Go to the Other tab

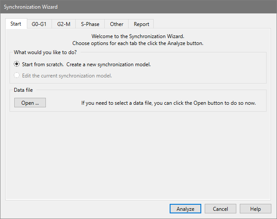point(116,24)
